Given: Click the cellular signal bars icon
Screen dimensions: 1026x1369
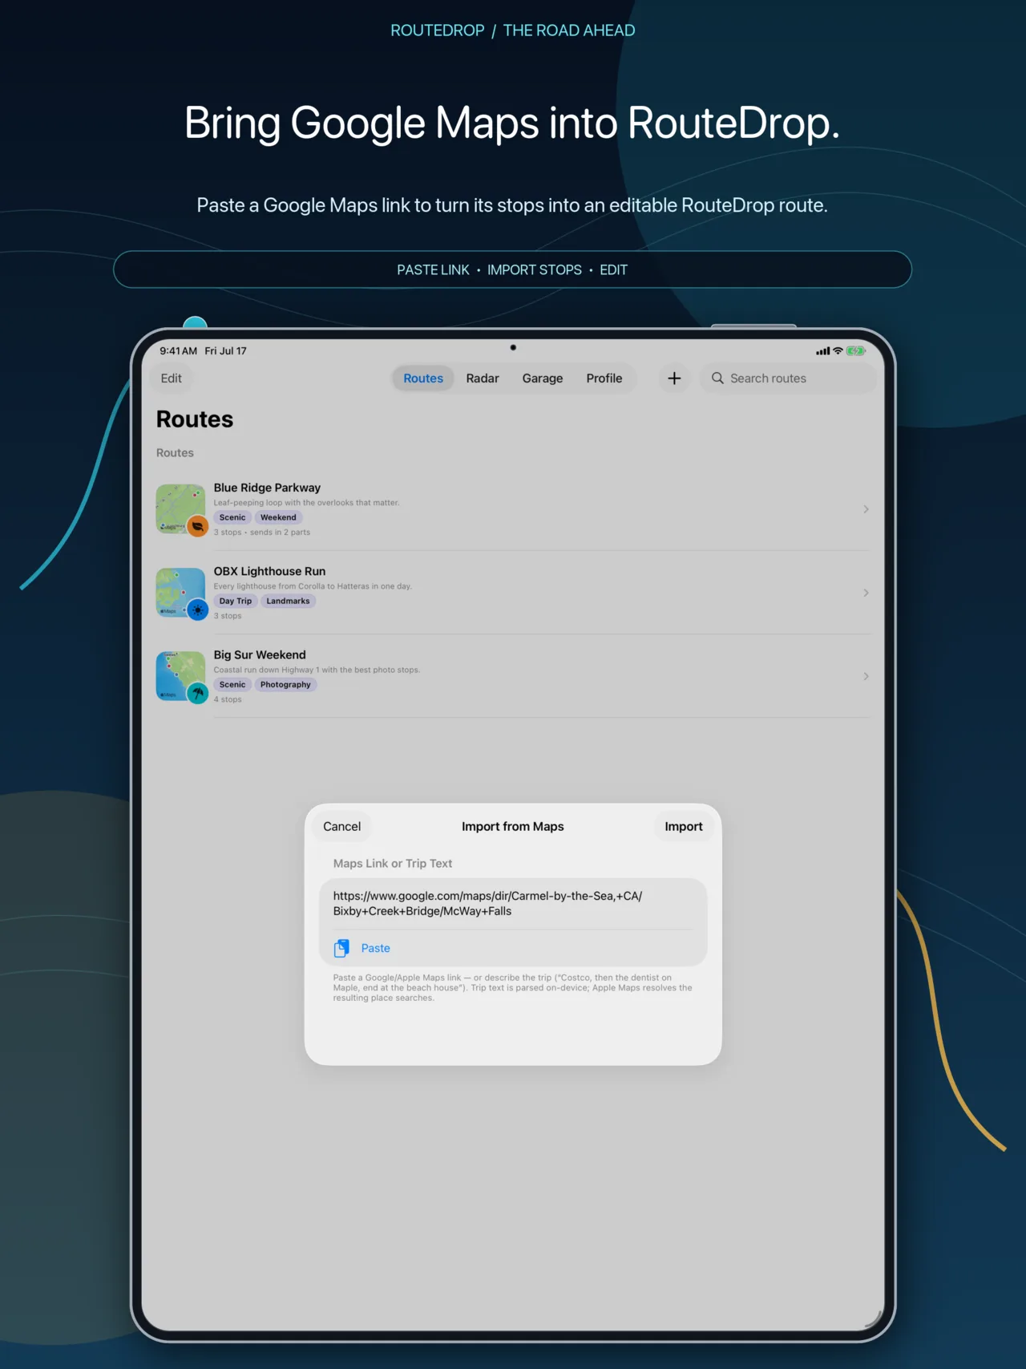Looking at the screenshot, I should tap(822, 350).
